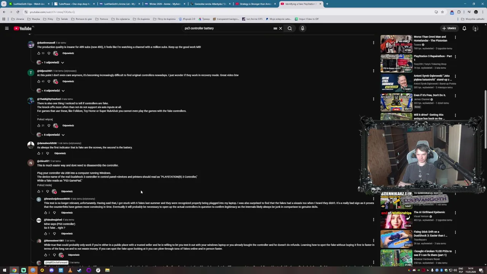Go to the YouTube home logo

(x=23, y=28)
